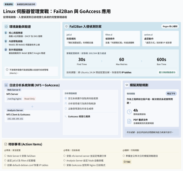Click the 情境模擬 label
The image size is (183, 171).
point(131,94)
